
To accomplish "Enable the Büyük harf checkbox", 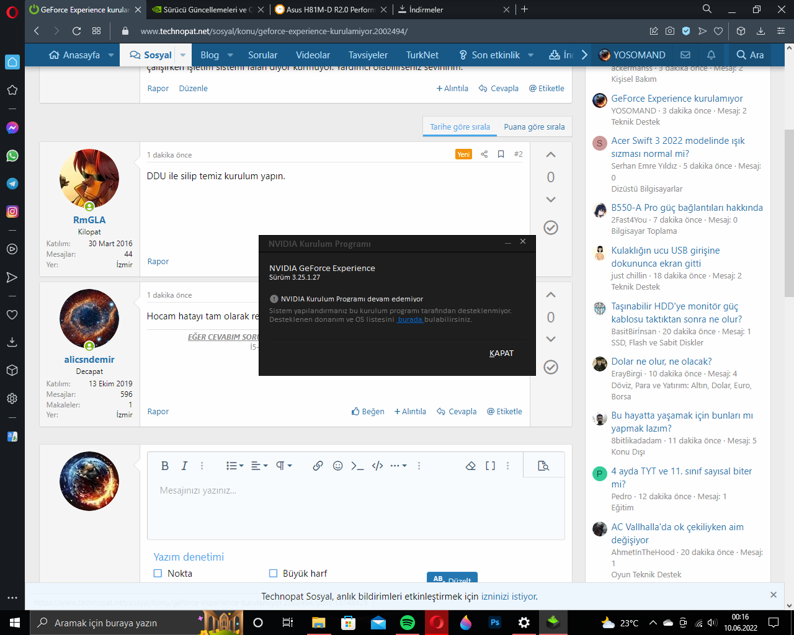I will [x=273, y=574].
